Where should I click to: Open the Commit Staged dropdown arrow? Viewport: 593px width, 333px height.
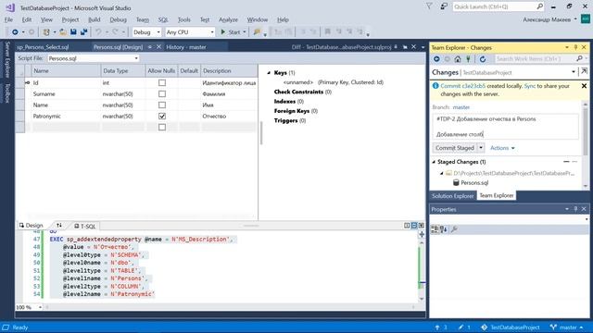coord(481,148)
